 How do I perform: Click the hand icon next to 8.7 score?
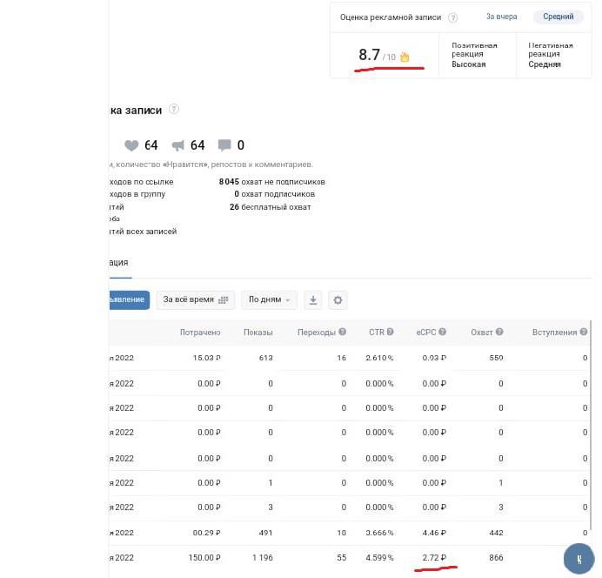pos(404,57)
